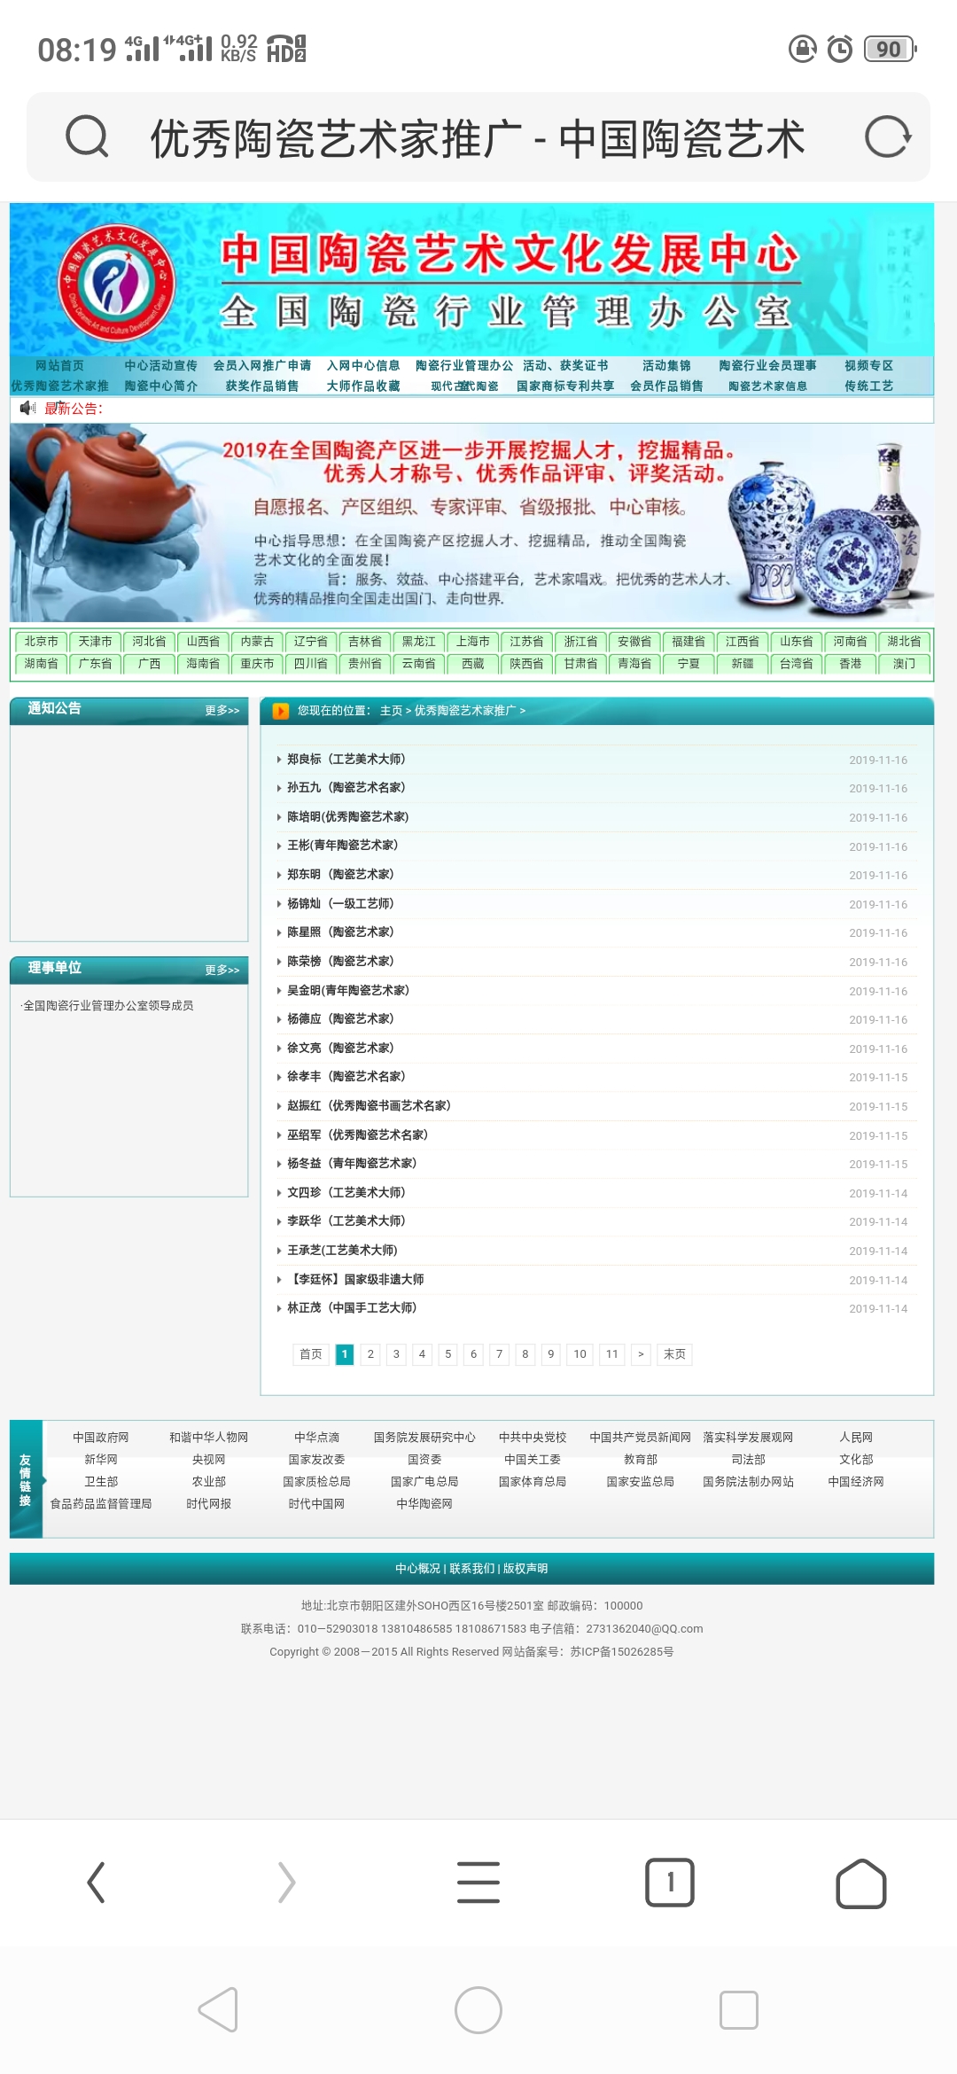
Task: Click the rotation lock status icon
Action: pos(803,49)
